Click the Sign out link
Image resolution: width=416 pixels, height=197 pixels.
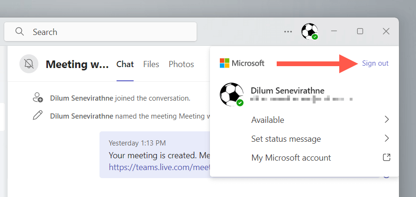coord(375,63)
